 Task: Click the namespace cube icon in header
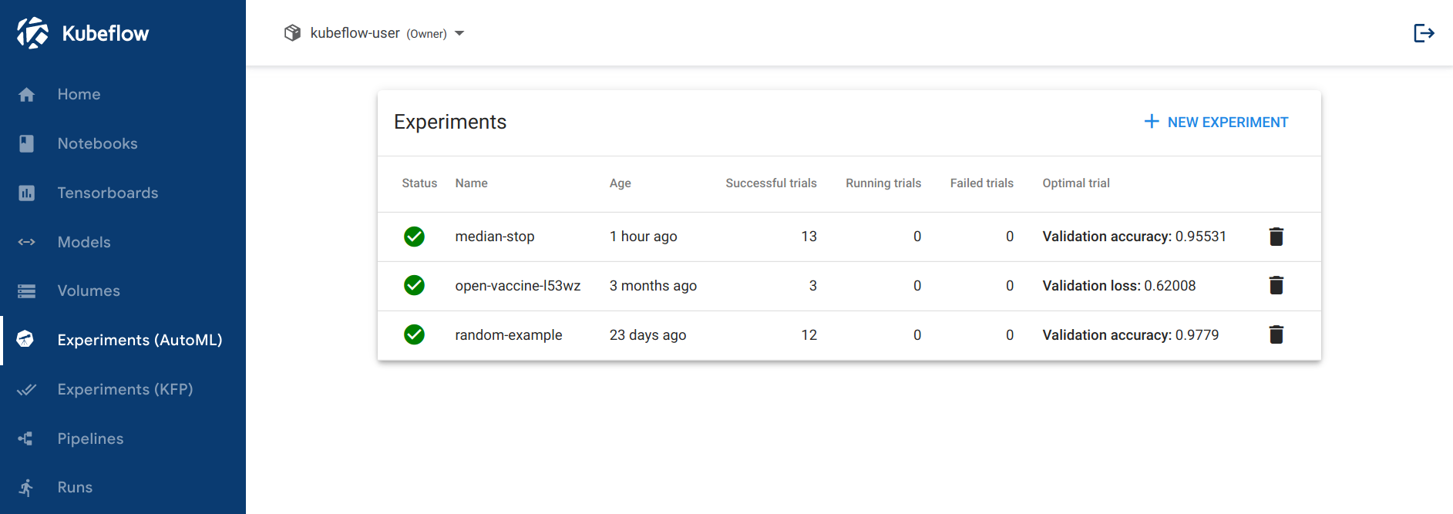[292, 33]
